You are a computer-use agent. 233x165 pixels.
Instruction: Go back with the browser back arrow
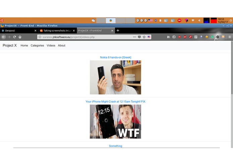(4, 37)
